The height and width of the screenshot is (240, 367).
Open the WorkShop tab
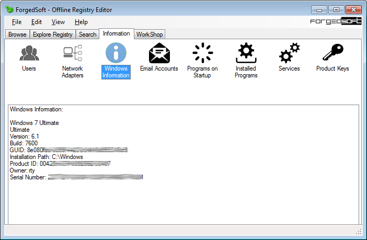pos(150,35)
